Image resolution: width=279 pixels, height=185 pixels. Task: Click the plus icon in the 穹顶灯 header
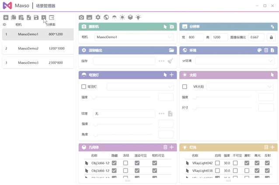pyautogui.click(x=171, y=75)
